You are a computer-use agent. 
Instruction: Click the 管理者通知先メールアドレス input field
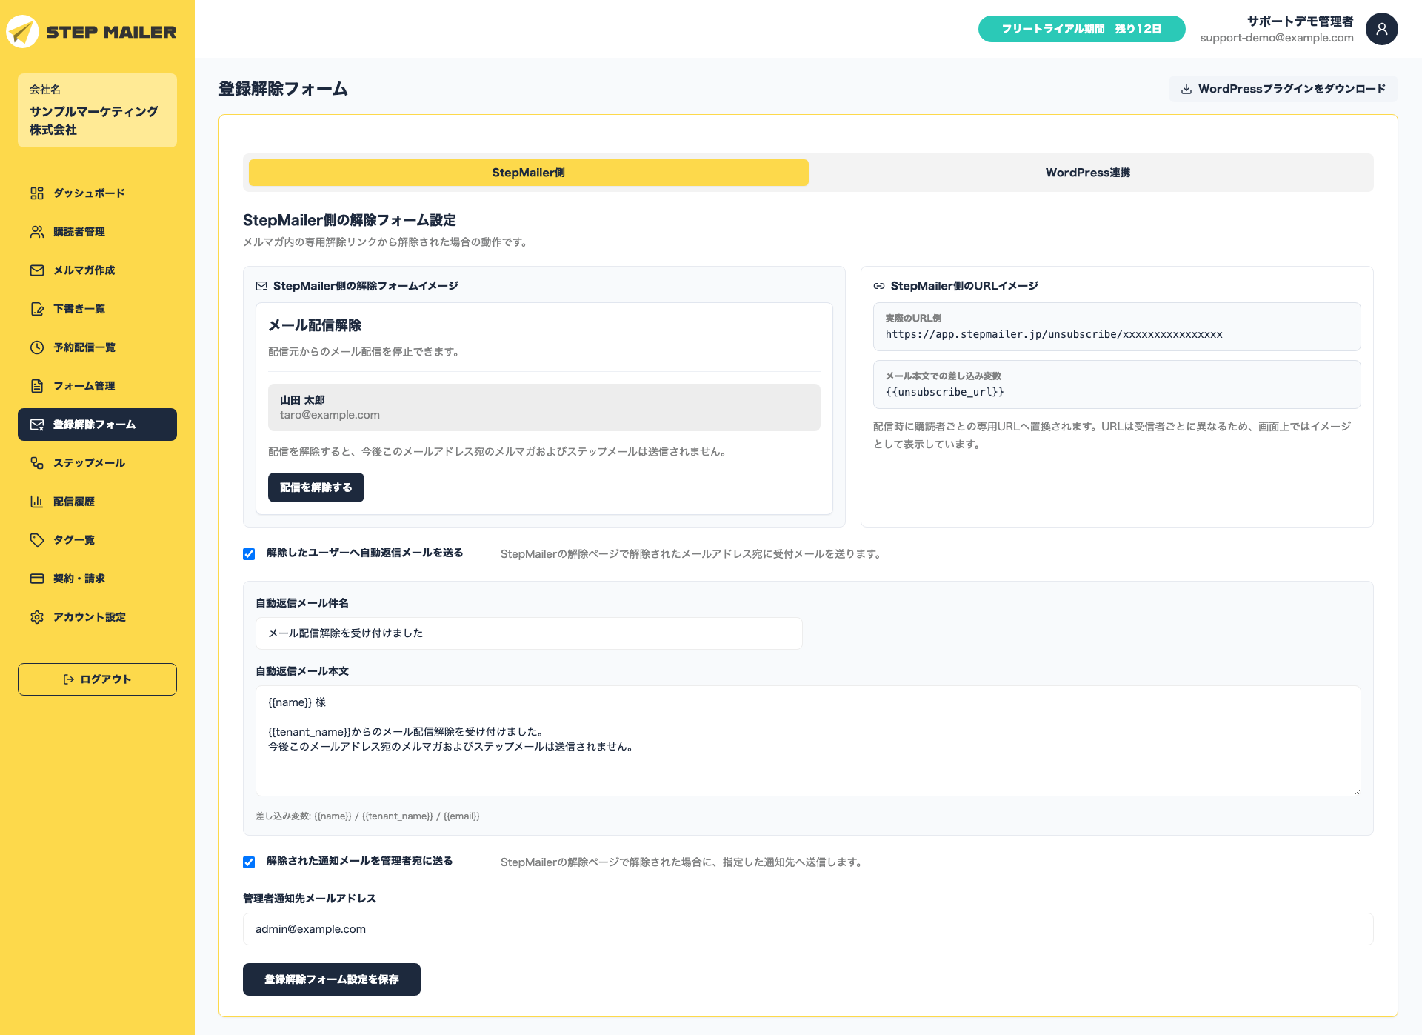(808, 929)
